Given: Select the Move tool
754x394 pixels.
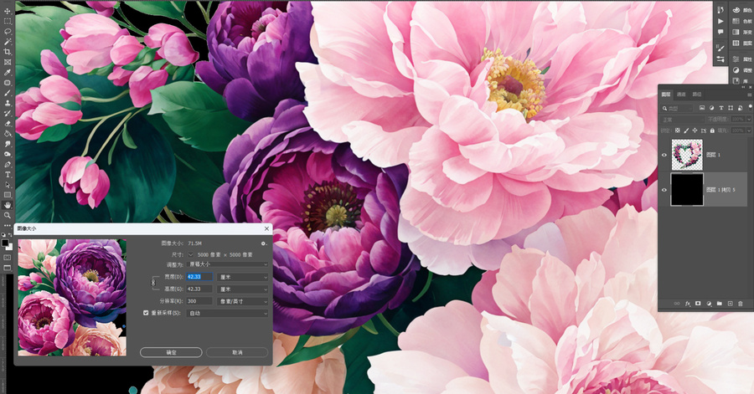Looking at the screenshot, I should (8, 11).
